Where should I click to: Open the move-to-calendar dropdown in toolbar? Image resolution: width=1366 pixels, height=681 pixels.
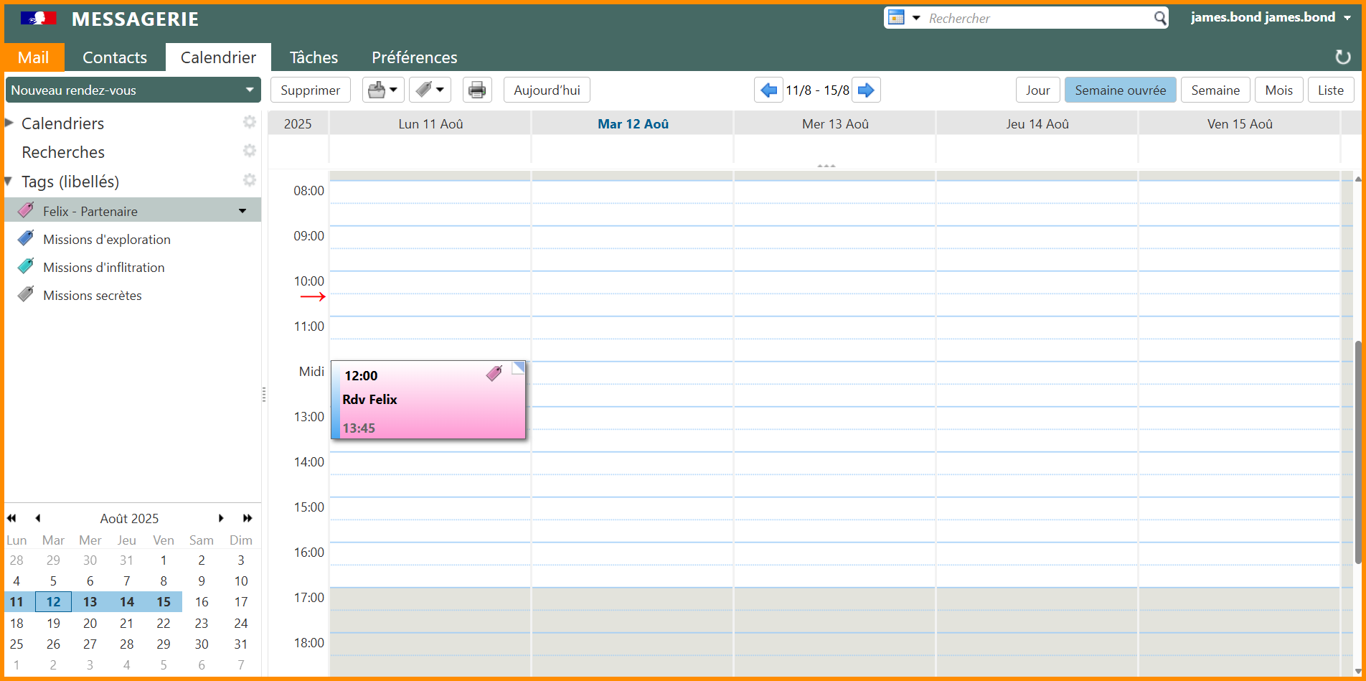coord(383,90)
